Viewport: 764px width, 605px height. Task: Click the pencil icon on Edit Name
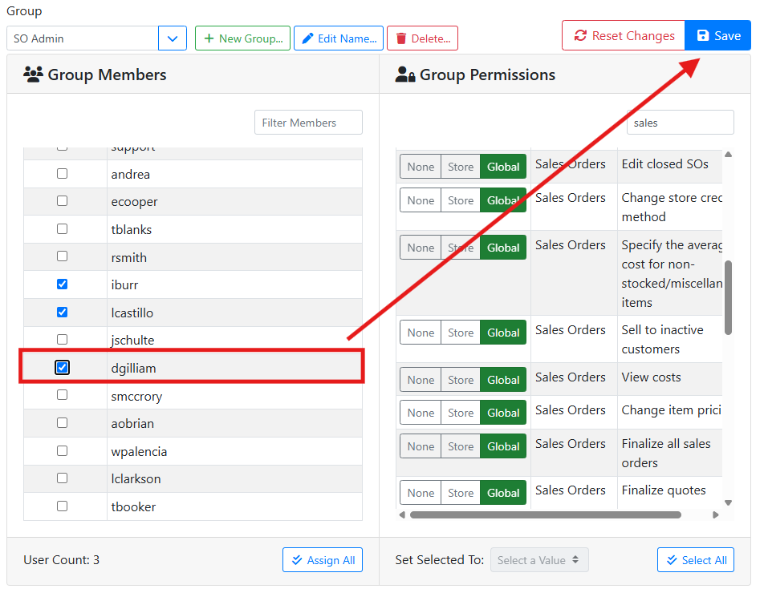click(307, 38)
